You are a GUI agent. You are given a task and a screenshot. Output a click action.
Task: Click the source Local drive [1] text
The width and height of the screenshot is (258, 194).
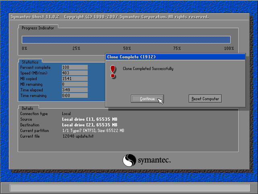(x=90, y=119)
